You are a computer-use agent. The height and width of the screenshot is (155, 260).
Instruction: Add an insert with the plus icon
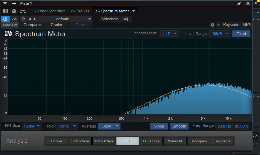(x=14, y=3)
